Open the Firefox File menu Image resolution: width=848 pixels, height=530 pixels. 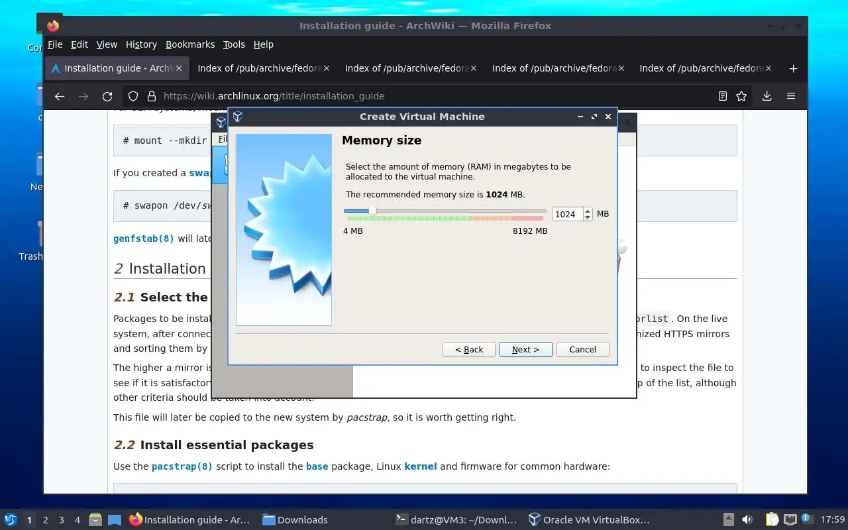[55, 44]
